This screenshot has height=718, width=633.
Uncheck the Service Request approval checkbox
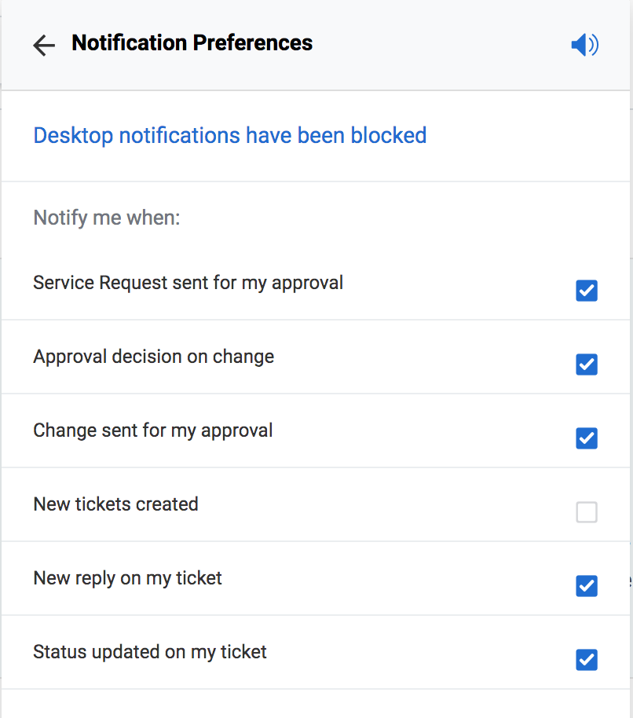coord(587,291)
